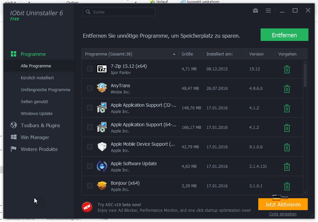Viewport: 318px width, 222px height.
Task: Uninstall Apple Application Support (64-bit) via trash icon
Action: point(287,128)
